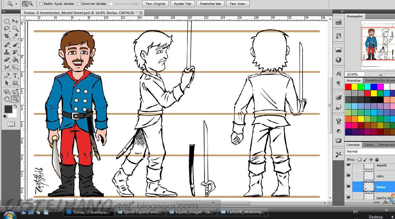Hide the botas layer

click(x=349, y=187)
